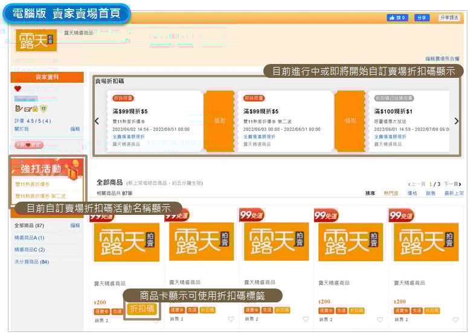Viewport: 471px width, 335px height.
Task: Click the yellow shield badge in seller info
Action: 43,109
